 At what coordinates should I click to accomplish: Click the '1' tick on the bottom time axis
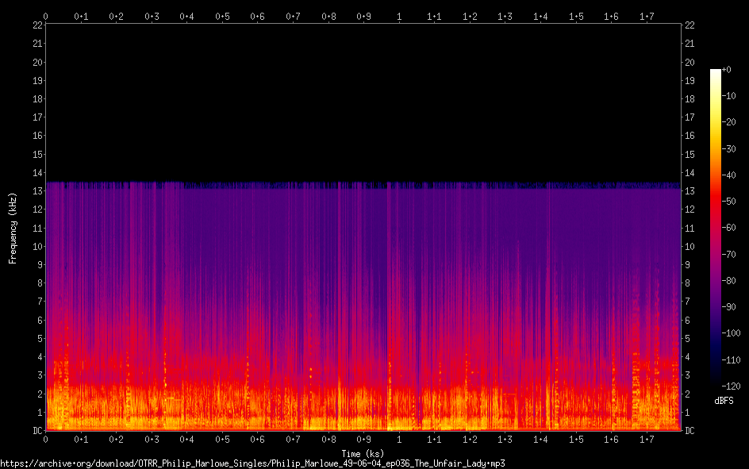pos(399,440)
